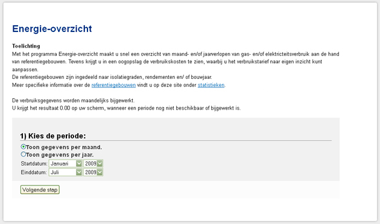Open the Startdatum 2009 year combo box
380x224 pixels.
[93, 164]
